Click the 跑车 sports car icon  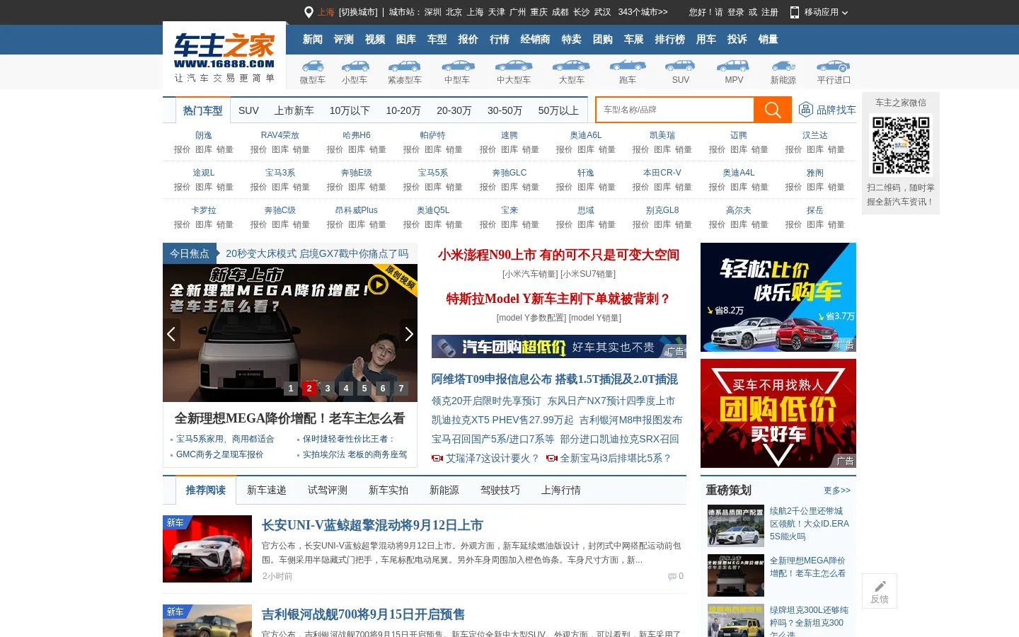[628, 66]
